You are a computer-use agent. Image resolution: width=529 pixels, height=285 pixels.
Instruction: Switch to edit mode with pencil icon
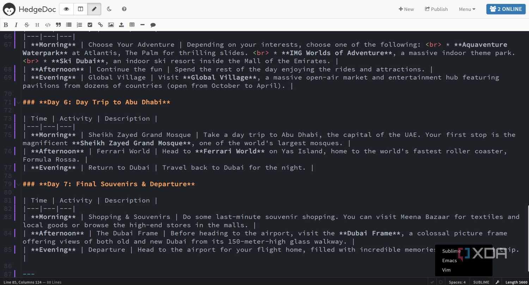[94, 9]
